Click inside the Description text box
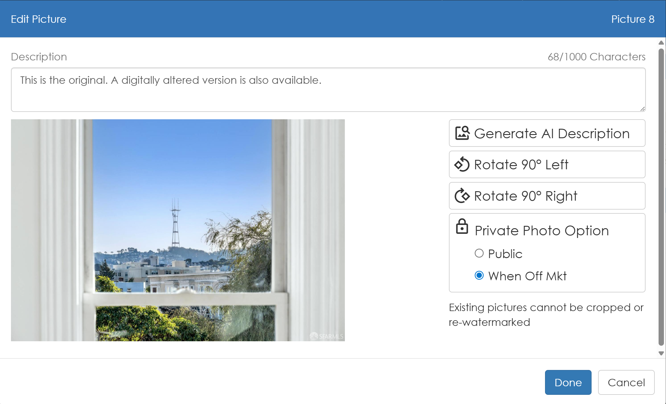The image size is (666, 404). coord(328,90)
